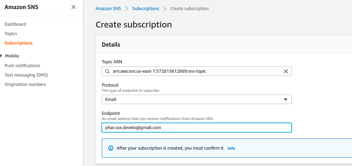
Task: Open the Info link beside confirmation message
Action: pos(231,148)
